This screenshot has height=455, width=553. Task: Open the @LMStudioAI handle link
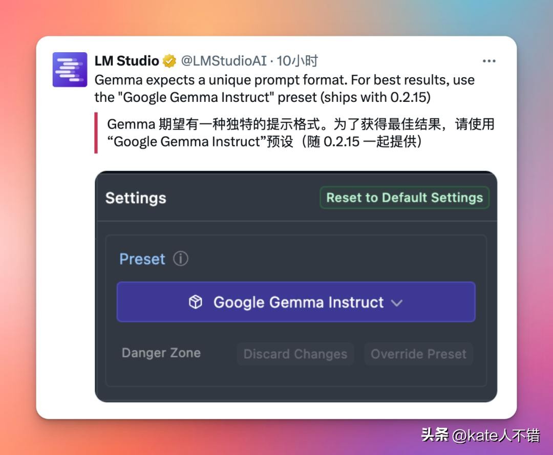click(224, 61)
